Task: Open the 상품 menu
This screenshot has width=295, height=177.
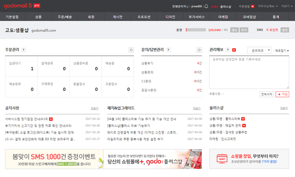Action: pos(38,17)
